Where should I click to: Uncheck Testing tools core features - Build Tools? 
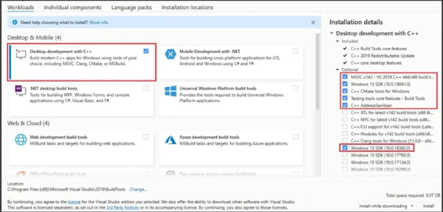coord(345,98)
